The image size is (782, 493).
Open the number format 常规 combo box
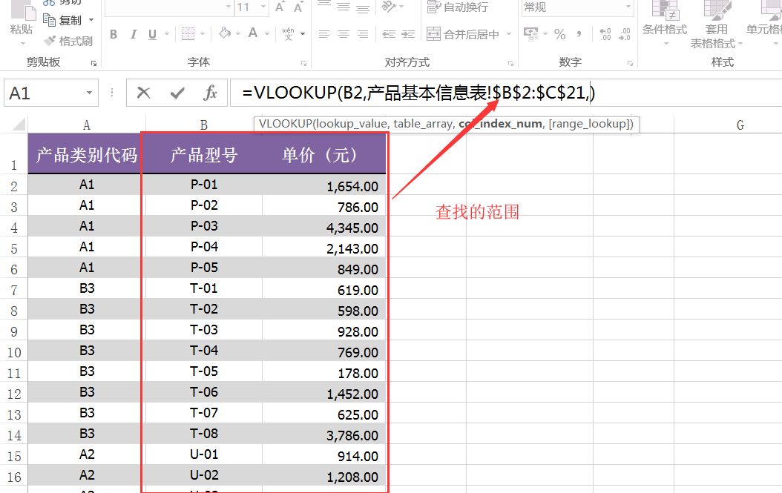pyautogui.click(x=577, y=7)
